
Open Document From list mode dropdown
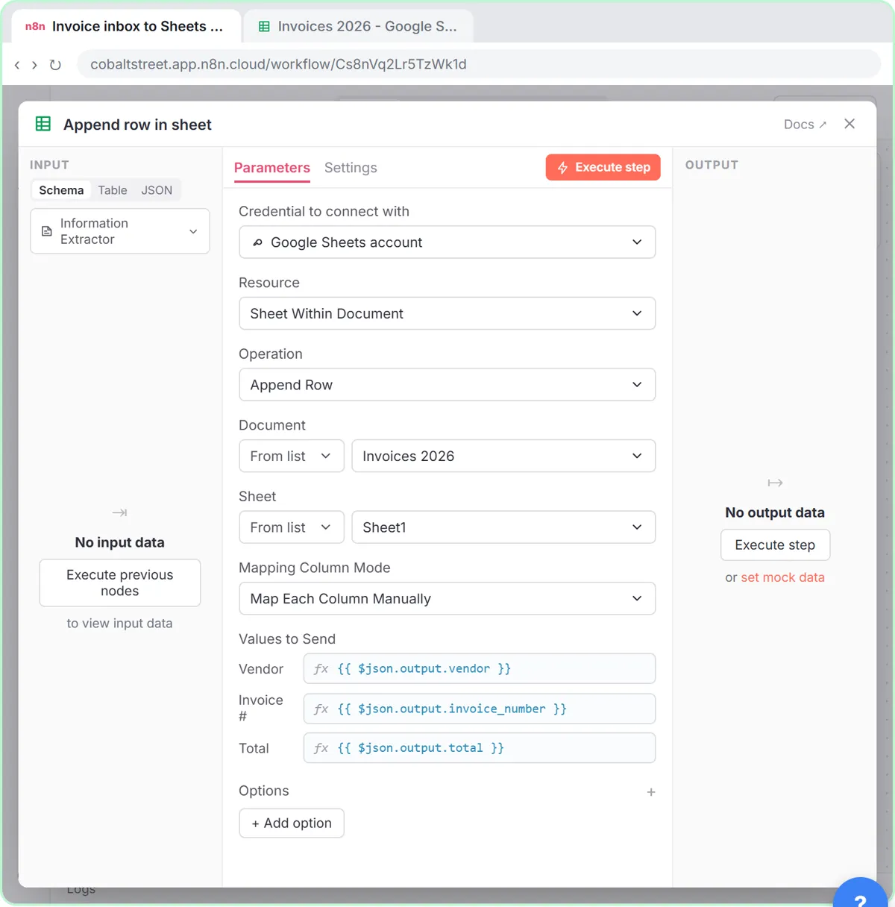(292, 456)
